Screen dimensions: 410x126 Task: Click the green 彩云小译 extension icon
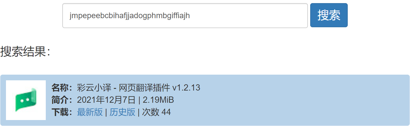(x=26, y=100)
